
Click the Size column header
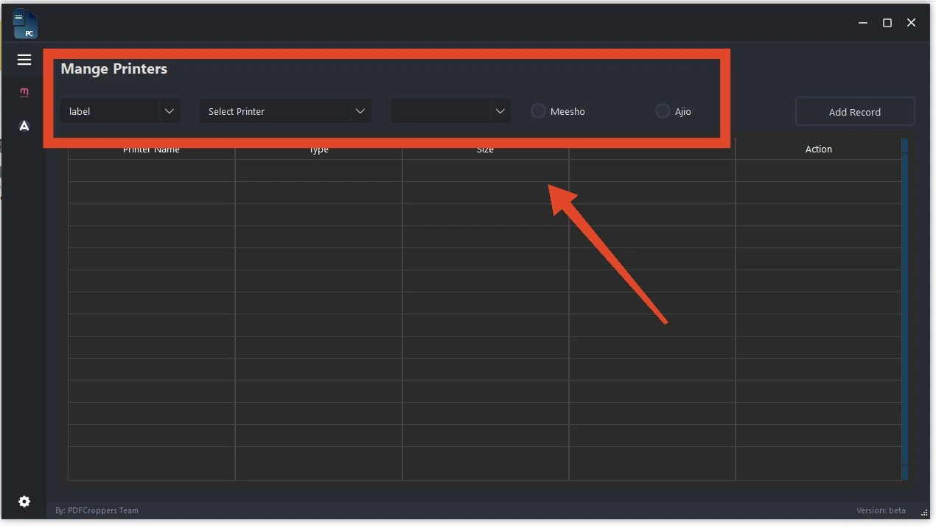(485, 150)
